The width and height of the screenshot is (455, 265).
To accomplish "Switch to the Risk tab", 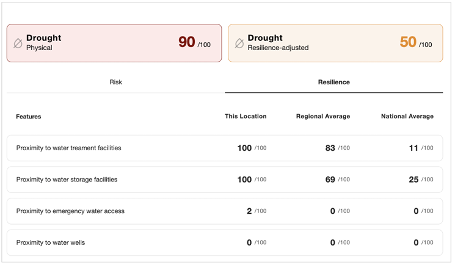I will [x=115, y=82].
